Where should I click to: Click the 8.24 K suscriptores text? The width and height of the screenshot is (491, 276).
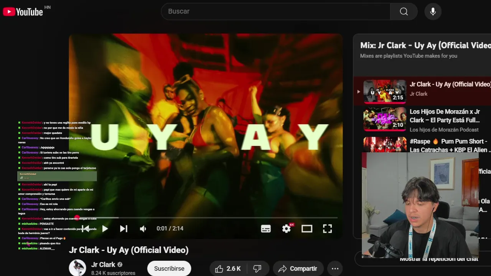[113, 273]
